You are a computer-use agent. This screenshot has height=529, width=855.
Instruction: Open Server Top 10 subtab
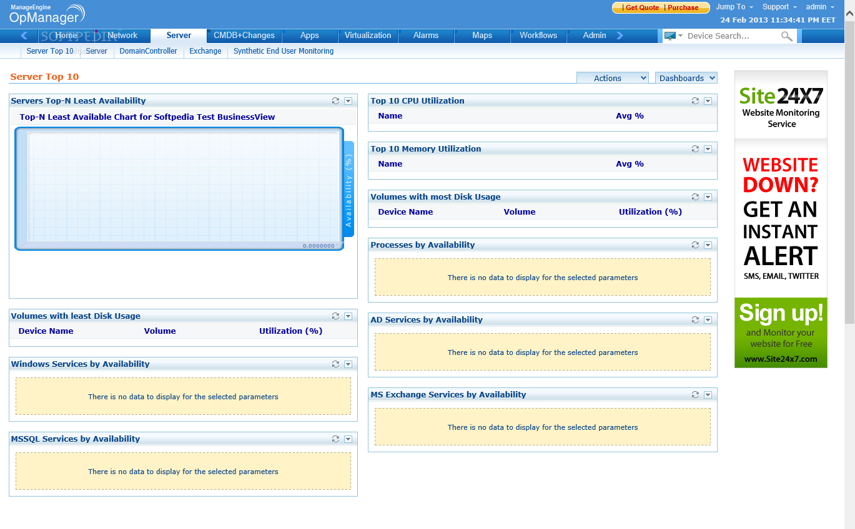pos(50,51)
